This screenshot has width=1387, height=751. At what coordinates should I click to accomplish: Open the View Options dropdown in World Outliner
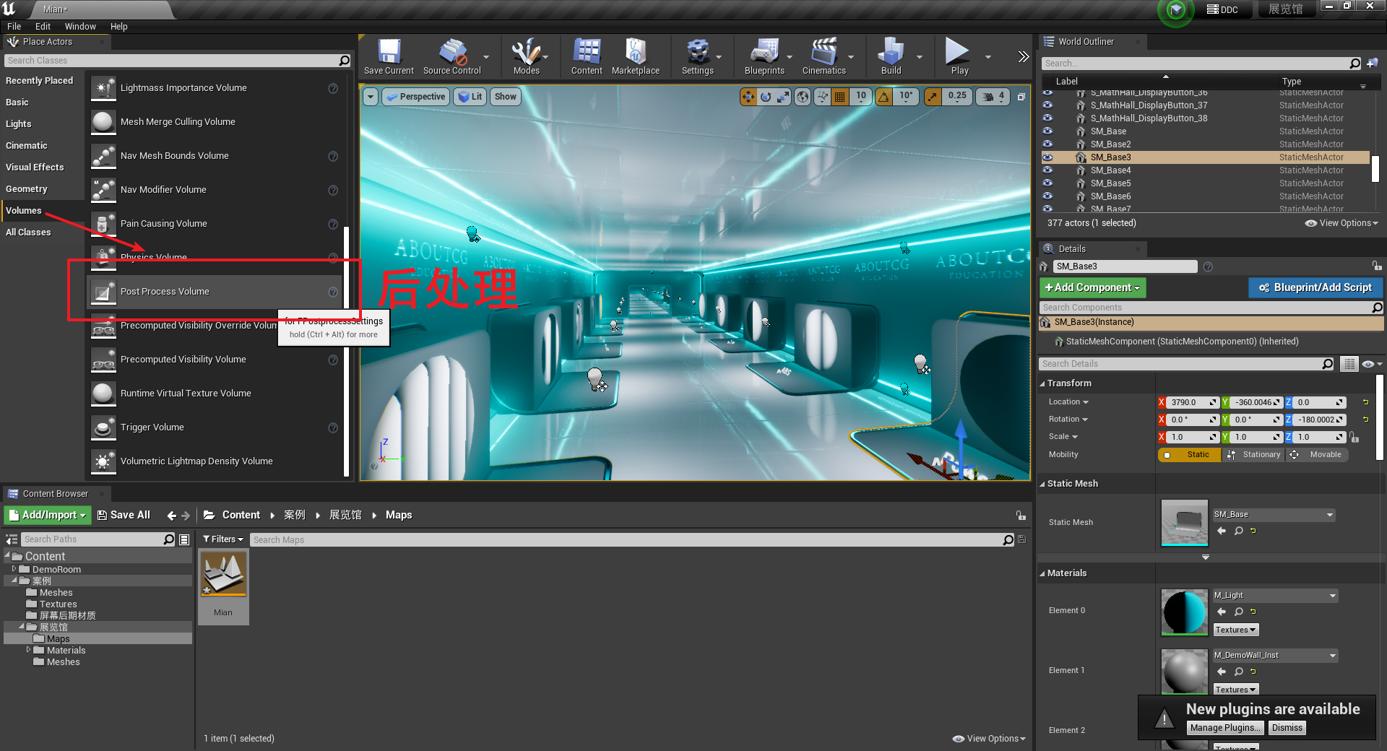pos(1341,223)
